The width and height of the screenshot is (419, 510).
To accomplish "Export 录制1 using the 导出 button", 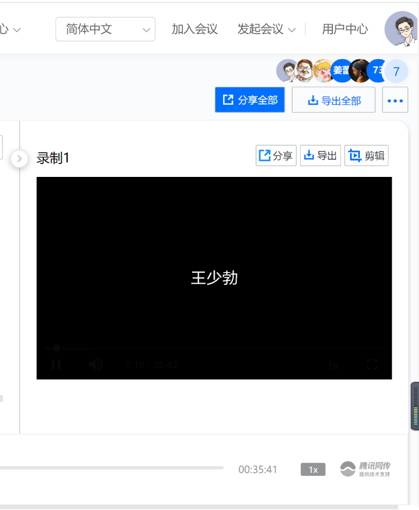I will (320, 156).
